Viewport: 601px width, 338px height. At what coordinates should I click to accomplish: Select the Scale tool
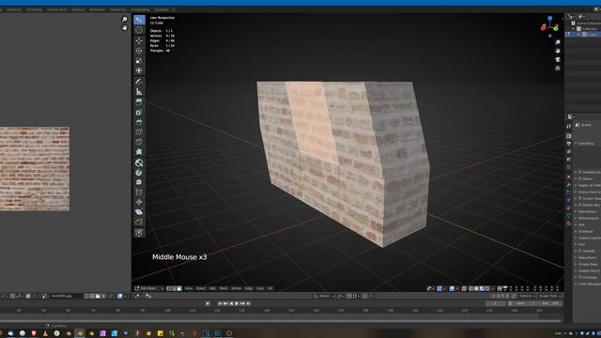click(x=139, y=60)
